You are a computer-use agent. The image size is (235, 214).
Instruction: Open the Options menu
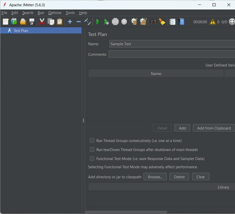pyautogui.click(x=55, y=13)
